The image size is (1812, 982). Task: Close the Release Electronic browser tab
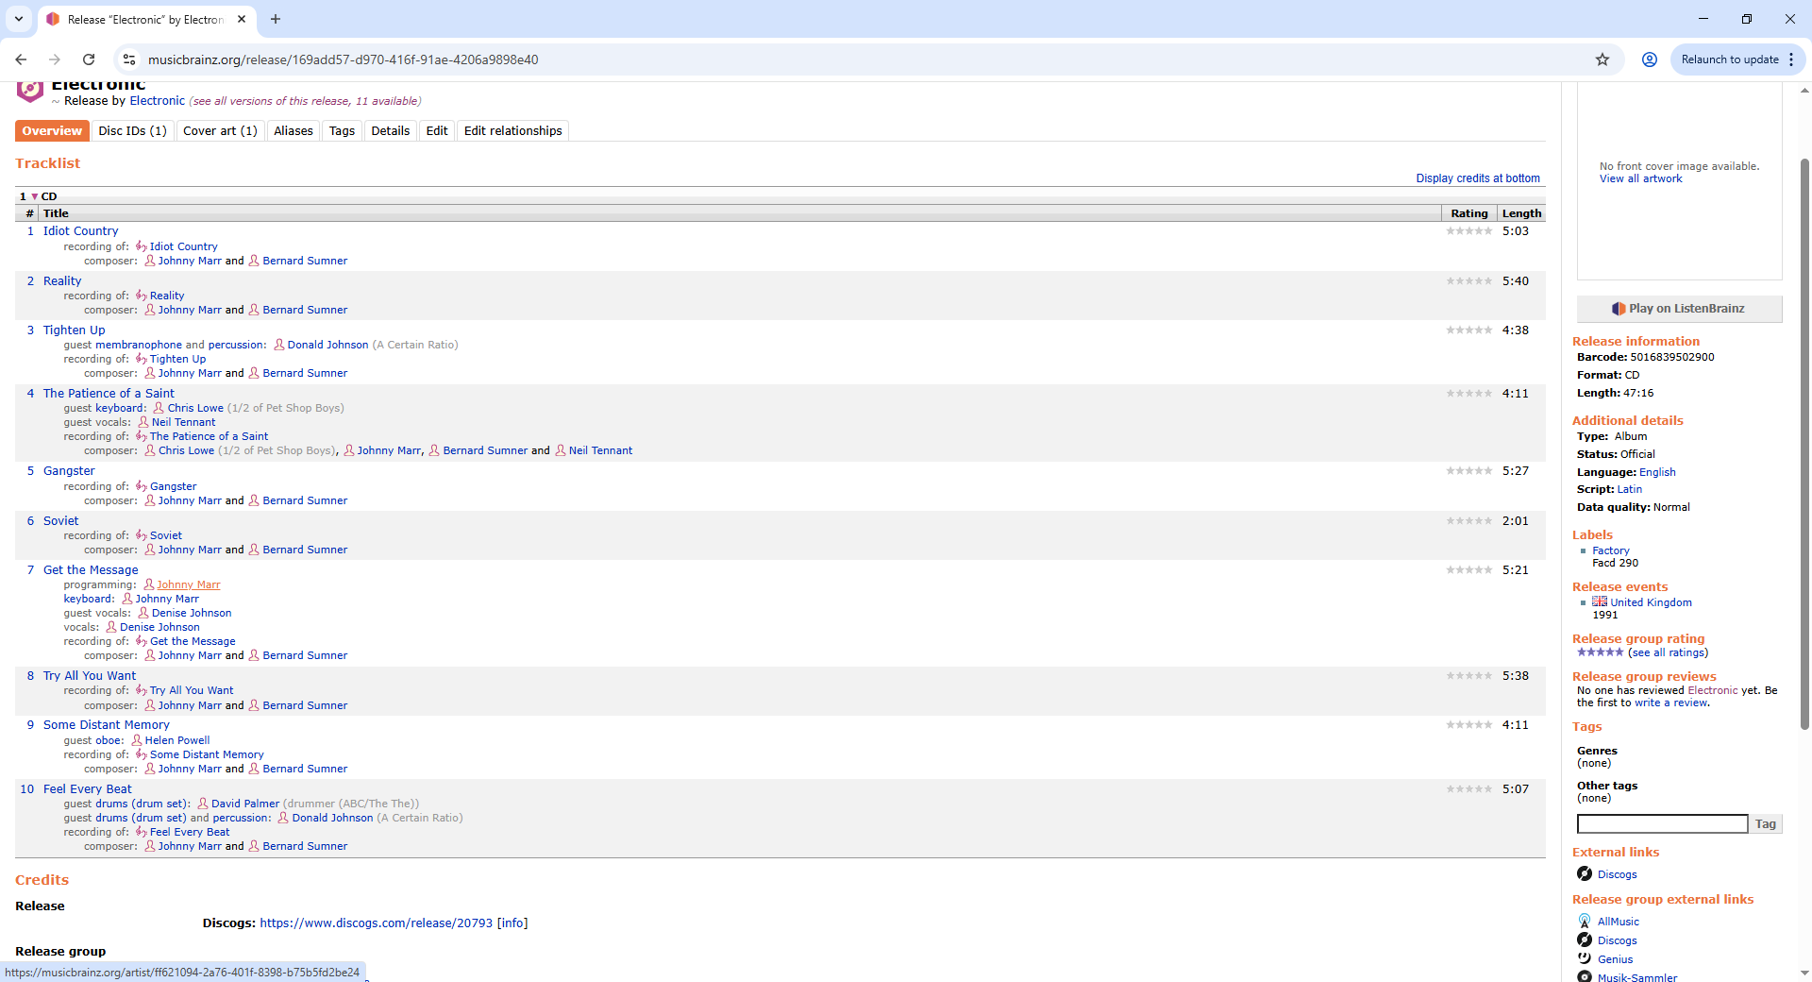tap(242, 19)
